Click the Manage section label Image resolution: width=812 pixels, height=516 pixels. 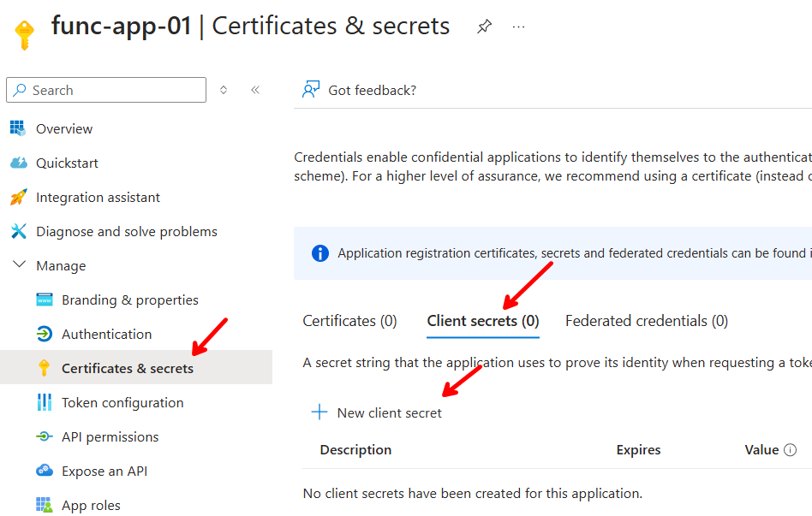61,265
